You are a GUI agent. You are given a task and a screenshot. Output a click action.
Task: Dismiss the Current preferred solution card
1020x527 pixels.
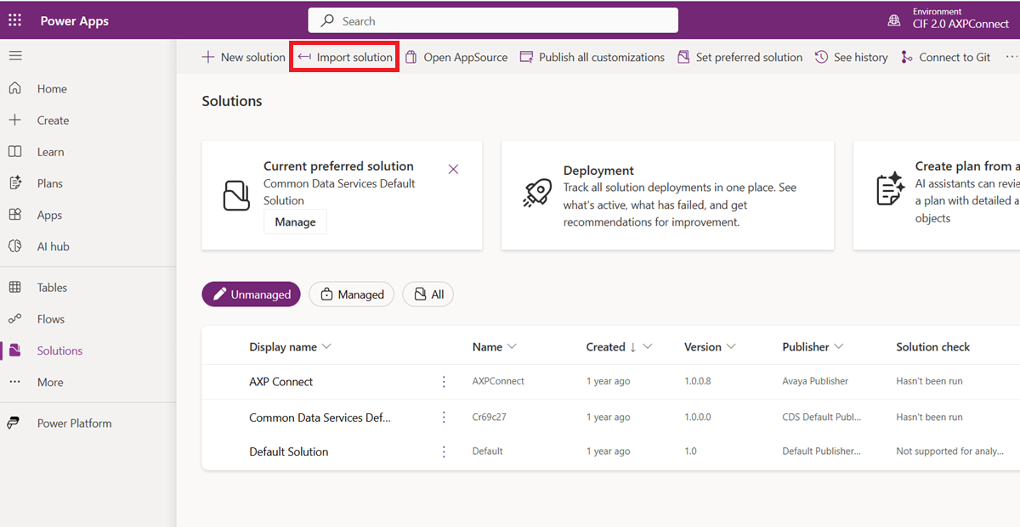coord(453,169)
